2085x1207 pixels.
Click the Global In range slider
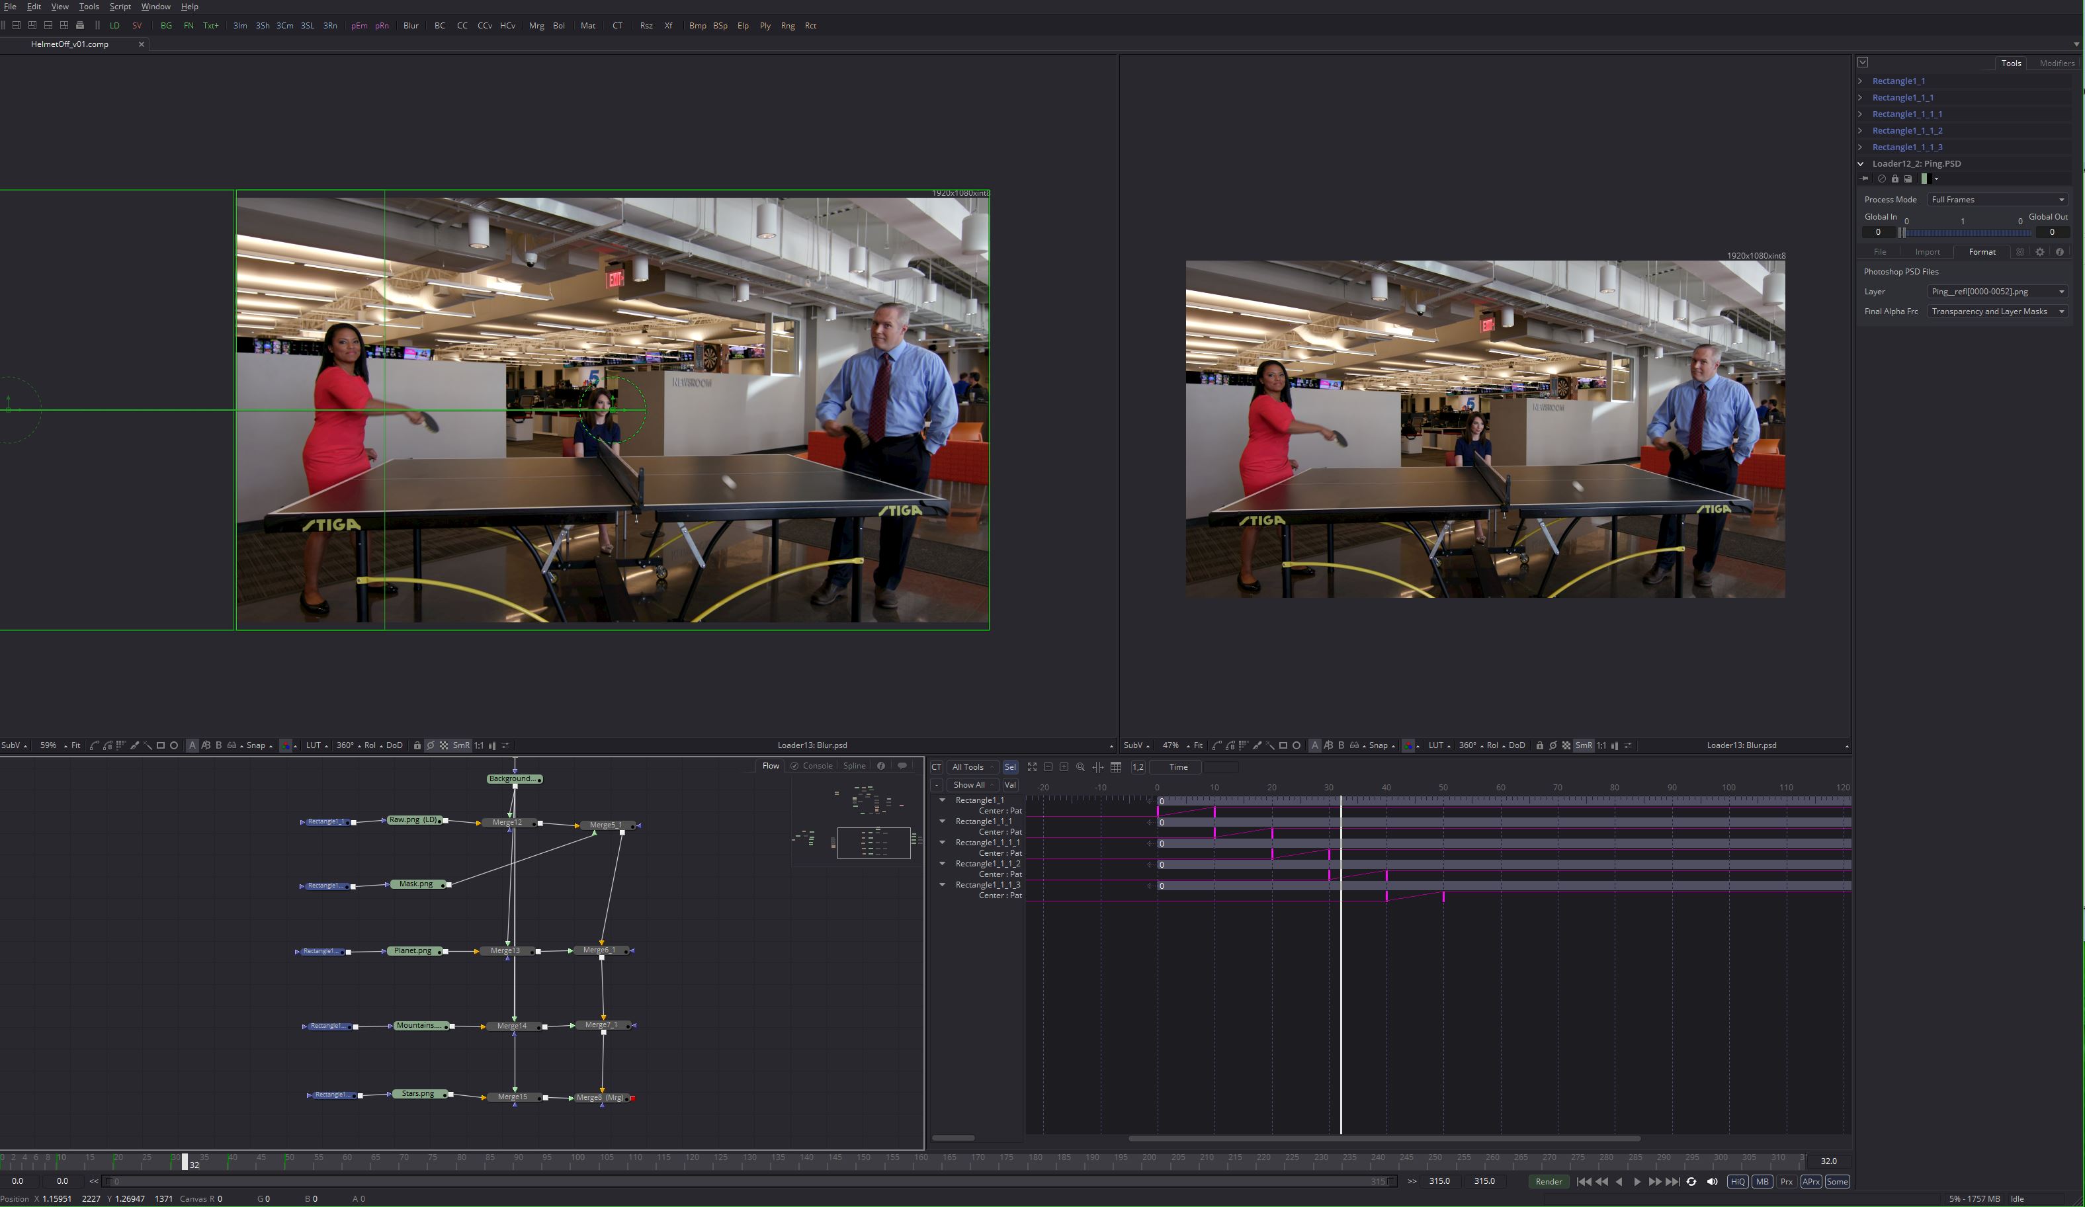(1965, 232)
